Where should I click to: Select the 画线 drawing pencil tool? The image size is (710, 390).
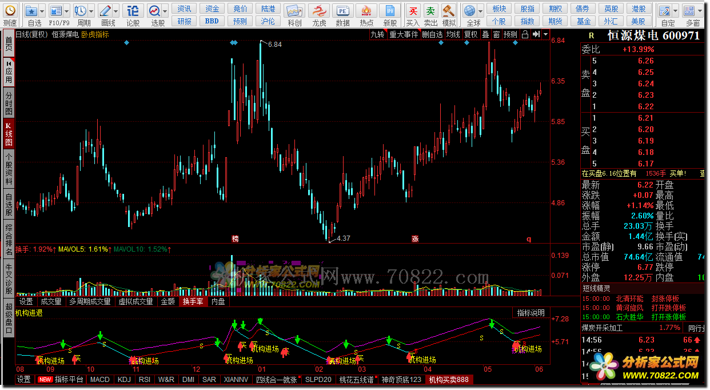pyautogui.click(x=105, y=11)
